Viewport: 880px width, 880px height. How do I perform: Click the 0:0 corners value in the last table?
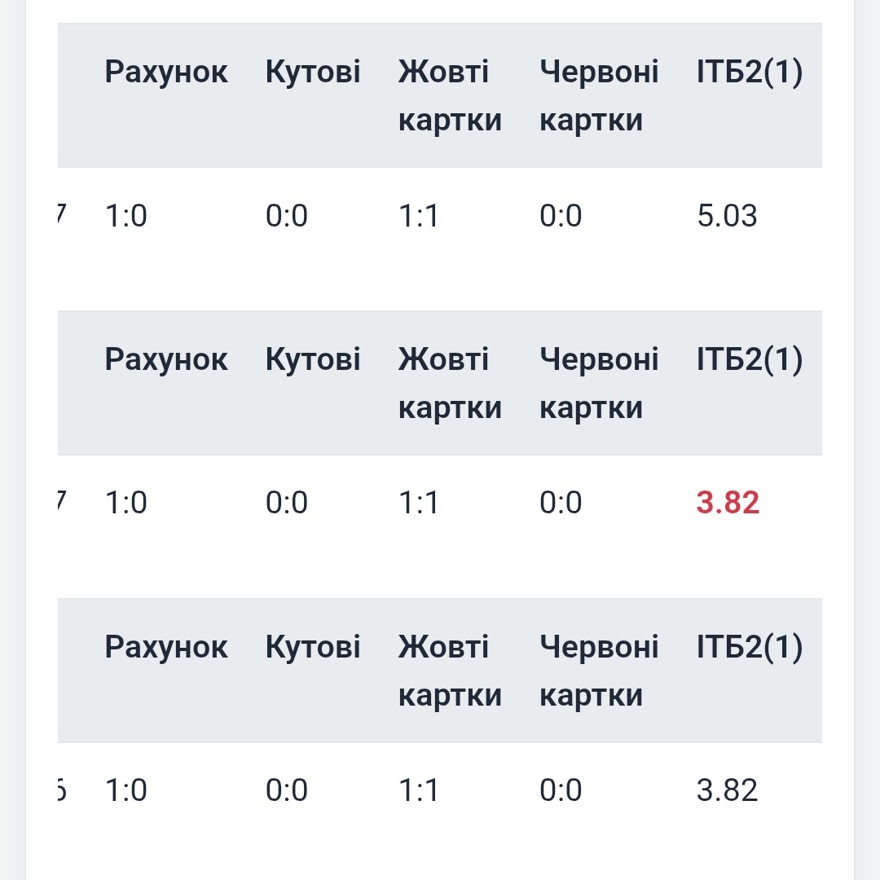[x=287, y=790]
